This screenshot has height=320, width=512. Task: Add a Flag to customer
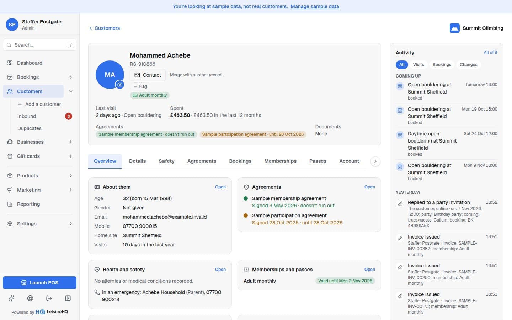[140, 86]
